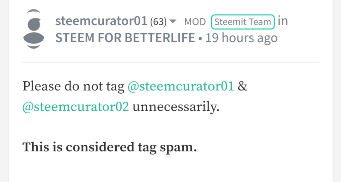The width and height of the screenshot is (341, 182).
Task: Click the Steemit Team badge
Action: (243, 22)
